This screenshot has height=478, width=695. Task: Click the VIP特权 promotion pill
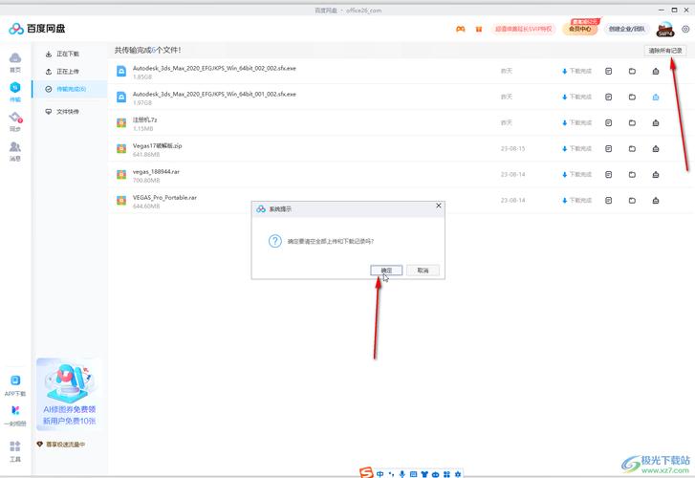524,29
